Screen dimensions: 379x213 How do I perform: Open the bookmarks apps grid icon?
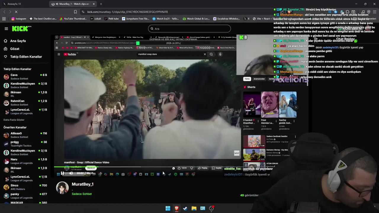coord(4,19)
